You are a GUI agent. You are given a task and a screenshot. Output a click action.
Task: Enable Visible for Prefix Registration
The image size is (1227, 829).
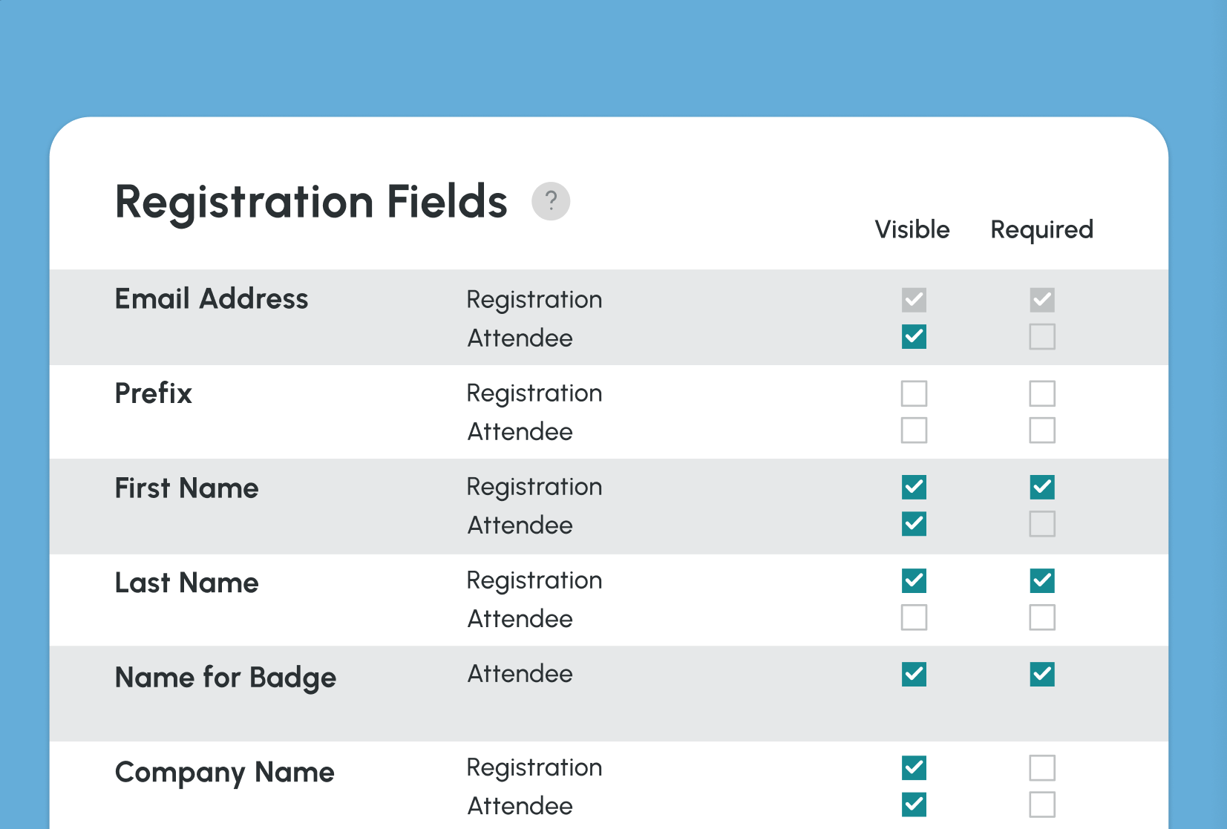(914, 393)
